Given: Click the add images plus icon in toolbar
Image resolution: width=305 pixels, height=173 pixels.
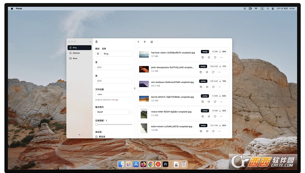Looking at the screenshot, I should pyautogui.click(x=138, y=42).
